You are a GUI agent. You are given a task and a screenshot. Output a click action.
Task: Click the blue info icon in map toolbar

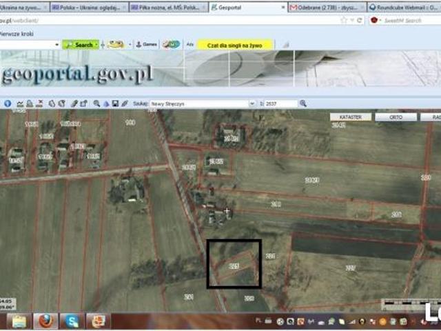(x=8, y=103)
